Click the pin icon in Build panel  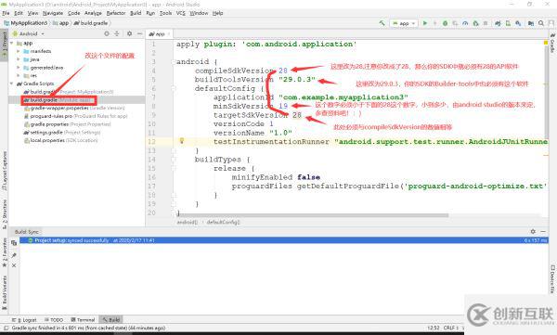[x=14, y=255]
